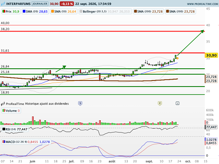219x164 pixels.
Task: Click the 26,84 support level label
Action: click(x=5, y=66)
